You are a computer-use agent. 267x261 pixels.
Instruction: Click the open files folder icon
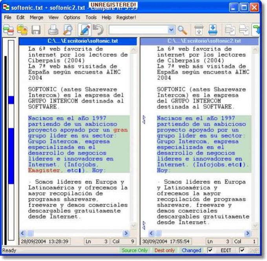(22, 29)
